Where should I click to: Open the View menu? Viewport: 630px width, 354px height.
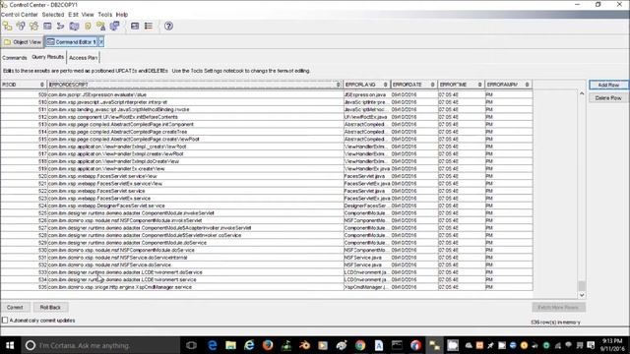coord(88,15)
